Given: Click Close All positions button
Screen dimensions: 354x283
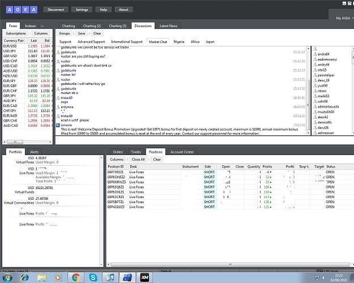Looking at the screenshot, I should pyautogui.click(x=138, y=159).
